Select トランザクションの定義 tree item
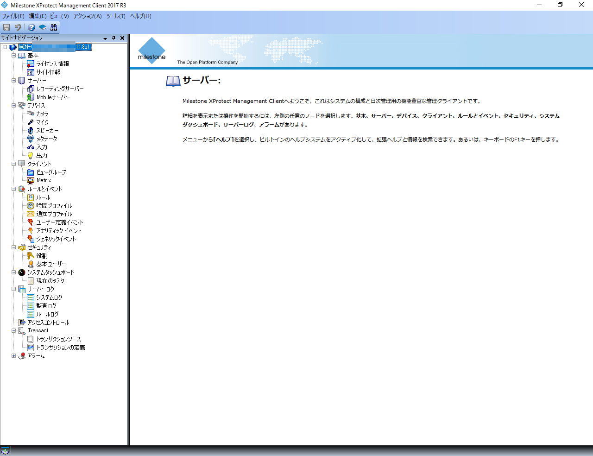Image resolution: width=593 pixels, height=456 pixels. tap(61, 347)
